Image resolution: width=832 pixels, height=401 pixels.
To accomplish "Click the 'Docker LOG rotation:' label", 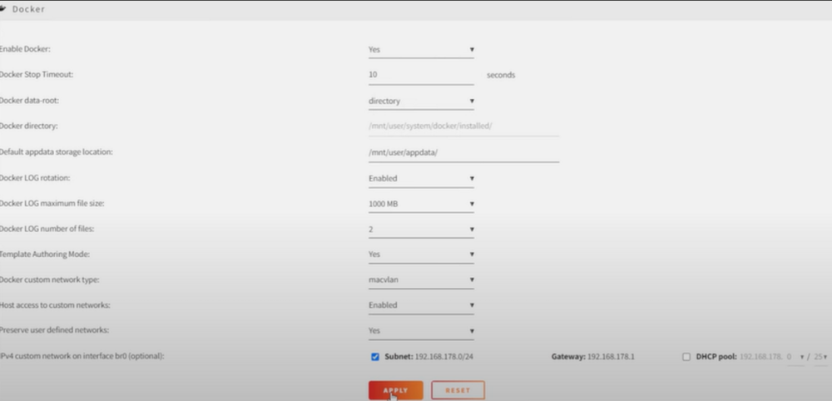I will tap(35, 178).
